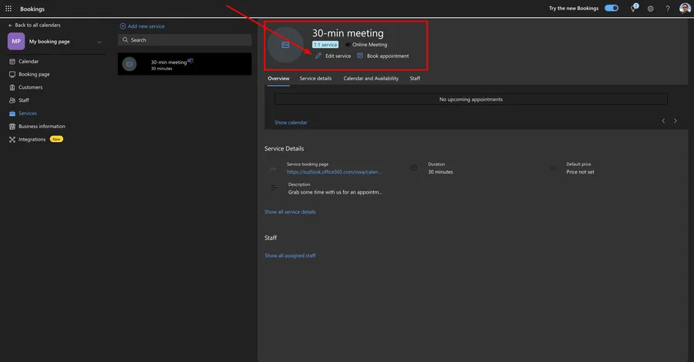This screenshot has height=362, width=694.
Task: Focus the services Search field
Action: 184,40
